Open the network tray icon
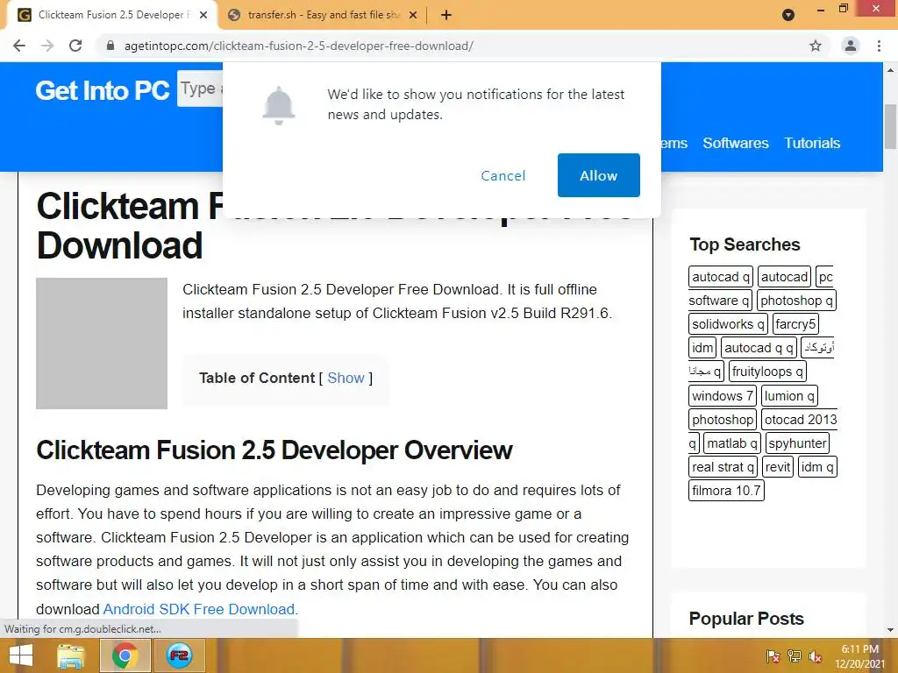The image size is (898, 673). 794,655
